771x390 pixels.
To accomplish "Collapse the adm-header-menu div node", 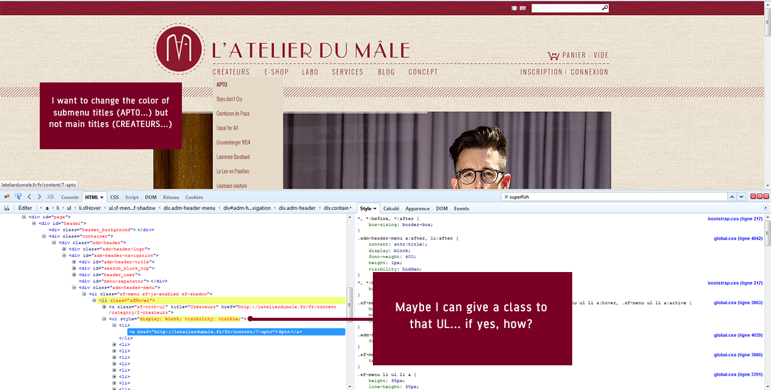I will 74,287.
